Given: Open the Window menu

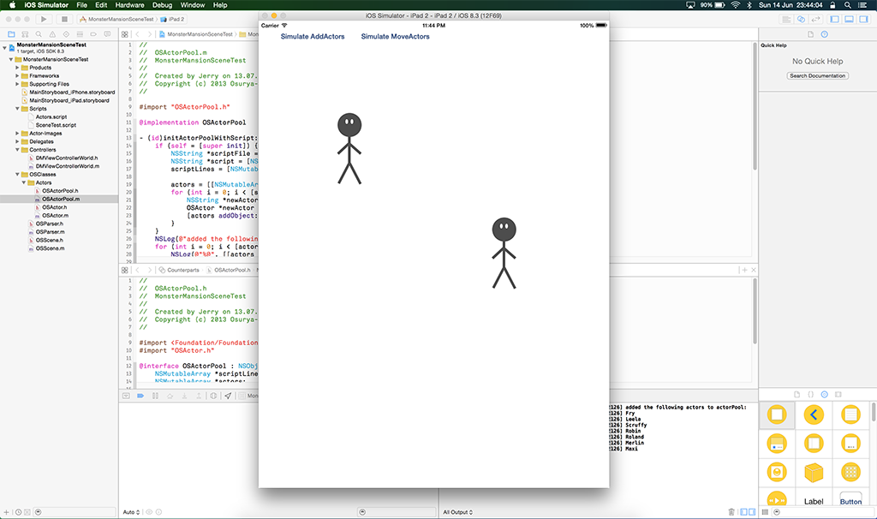Looking at the screenshot, I should click(x=193, y=5).
